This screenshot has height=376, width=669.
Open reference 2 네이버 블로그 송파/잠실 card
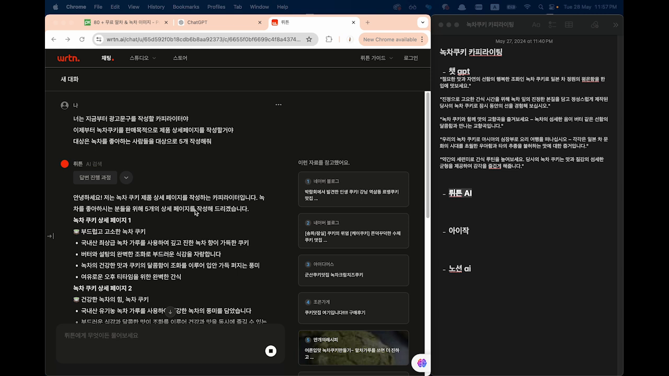[353, 230]
